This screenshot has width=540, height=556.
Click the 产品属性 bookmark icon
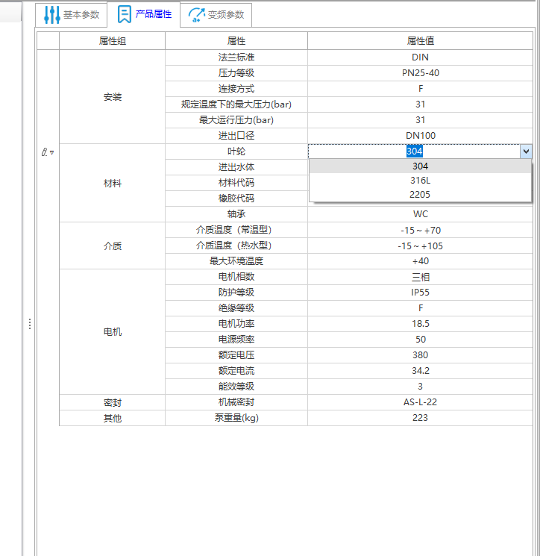124,14
